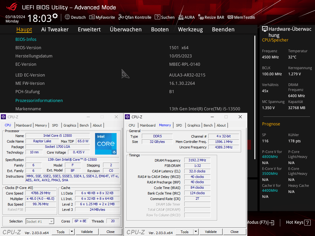Minimize the right CPU-Z window
The height and width of the screenshot is (236, 315).
coord(212,117)
